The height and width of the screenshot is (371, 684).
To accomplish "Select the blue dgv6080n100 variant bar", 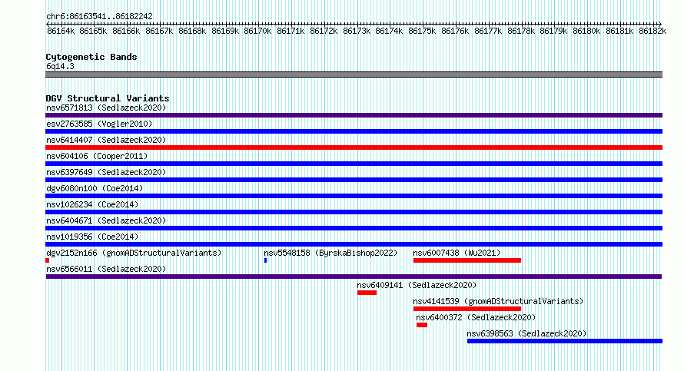I will (354, 196).
